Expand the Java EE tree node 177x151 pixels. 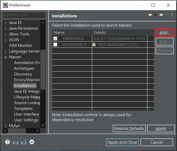pyautogui.click(x=6, y=23)
